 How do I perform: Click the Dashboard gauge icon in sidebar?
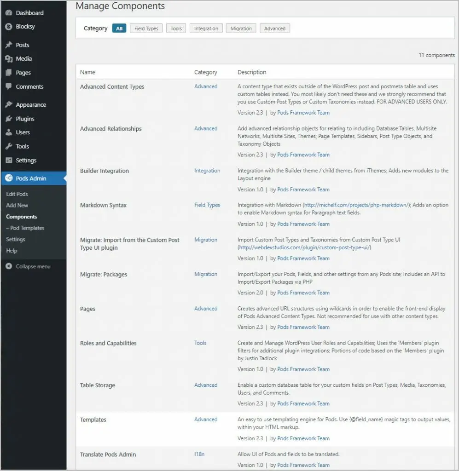point(9,12)
